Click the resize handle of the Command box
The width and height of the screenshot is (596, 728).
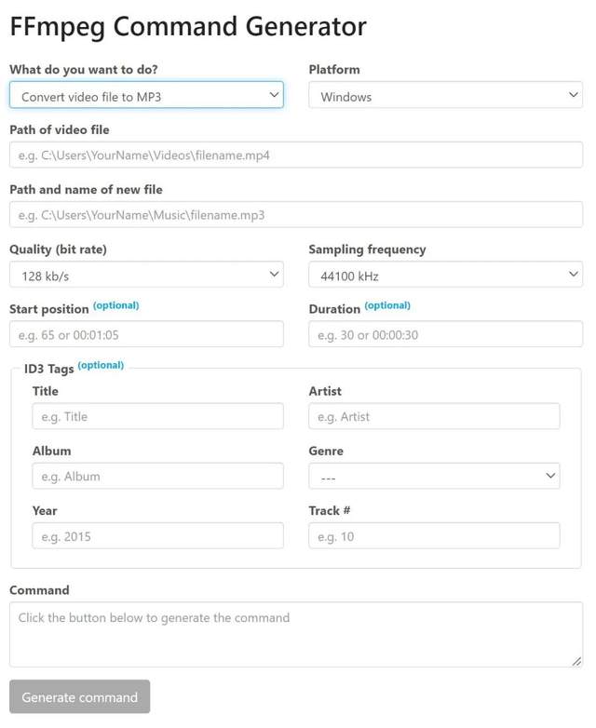click(x=577, y=661)
